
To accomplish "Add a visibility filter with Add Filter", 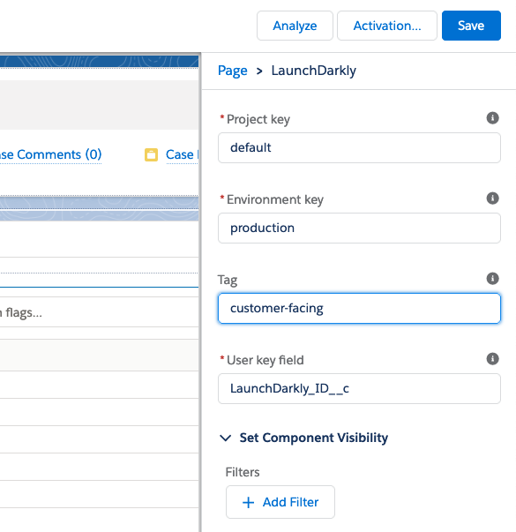I will click(x=280, y=502).
